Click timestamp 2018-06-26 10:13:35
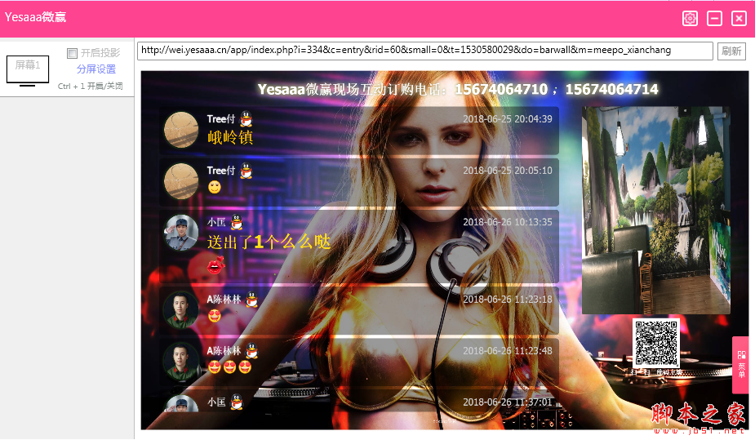 [x=508, y=222]
